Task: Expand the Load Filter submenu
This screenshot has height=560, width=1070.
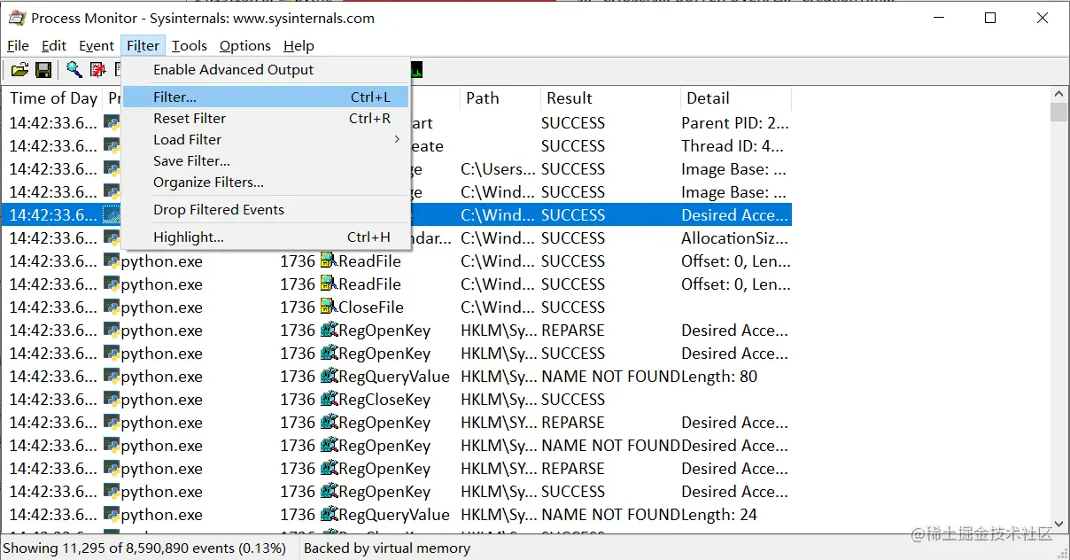Action: click(x=266, y=140)
